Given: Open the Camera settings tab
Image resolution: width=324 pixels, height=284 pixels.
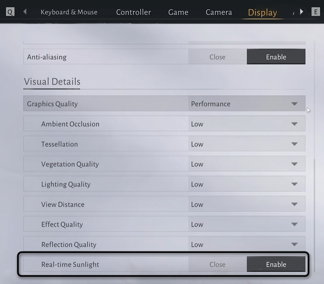Looking at the screenshot, I should [x=219, y=12].
